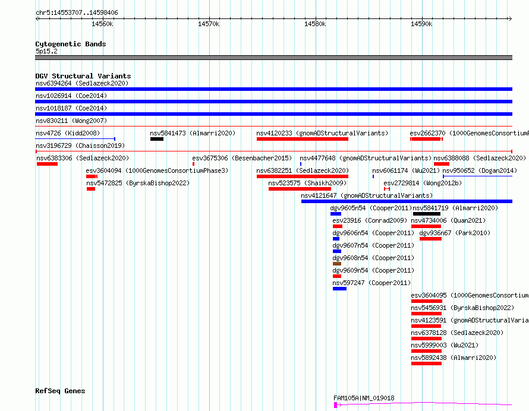Select dgv9606n54 (Cooper2011) label
The height and width of the screenshot is (411, 529).
373,233
